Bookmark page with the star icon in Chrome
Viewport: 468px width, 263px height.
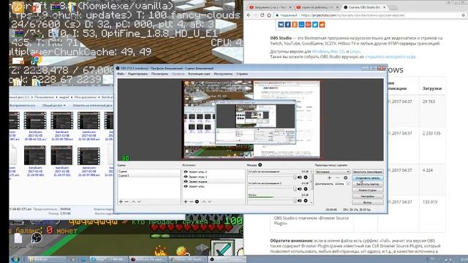464,15
